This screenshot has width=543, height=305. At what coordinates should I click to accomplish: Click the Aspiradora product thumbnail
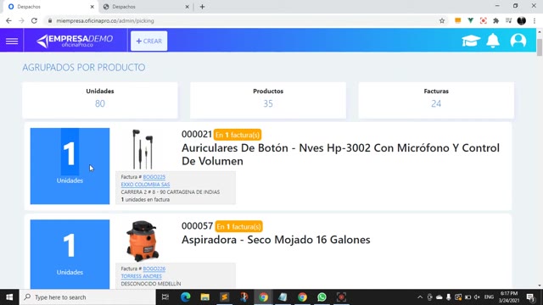coord(143,241)
